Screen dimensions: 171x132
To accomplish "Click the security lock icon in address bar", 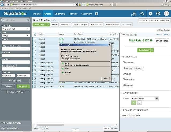I will pos(80,5).
